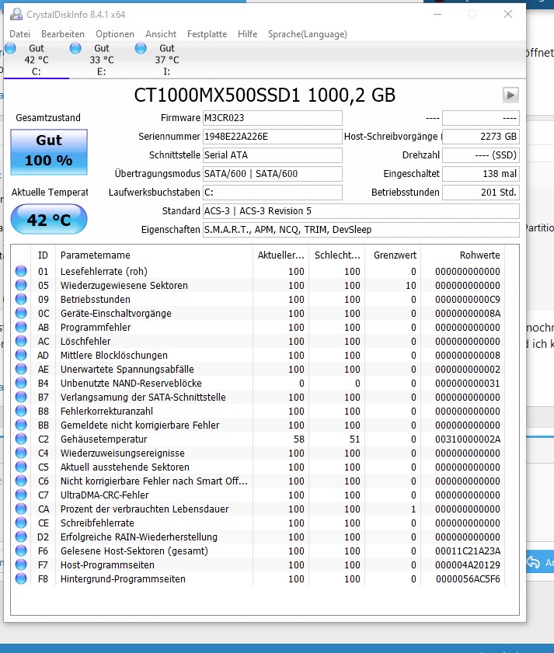Open the Festplatte menu
Image resolution: width=554 pixels, height=653 pixels.
coord(207,34)
